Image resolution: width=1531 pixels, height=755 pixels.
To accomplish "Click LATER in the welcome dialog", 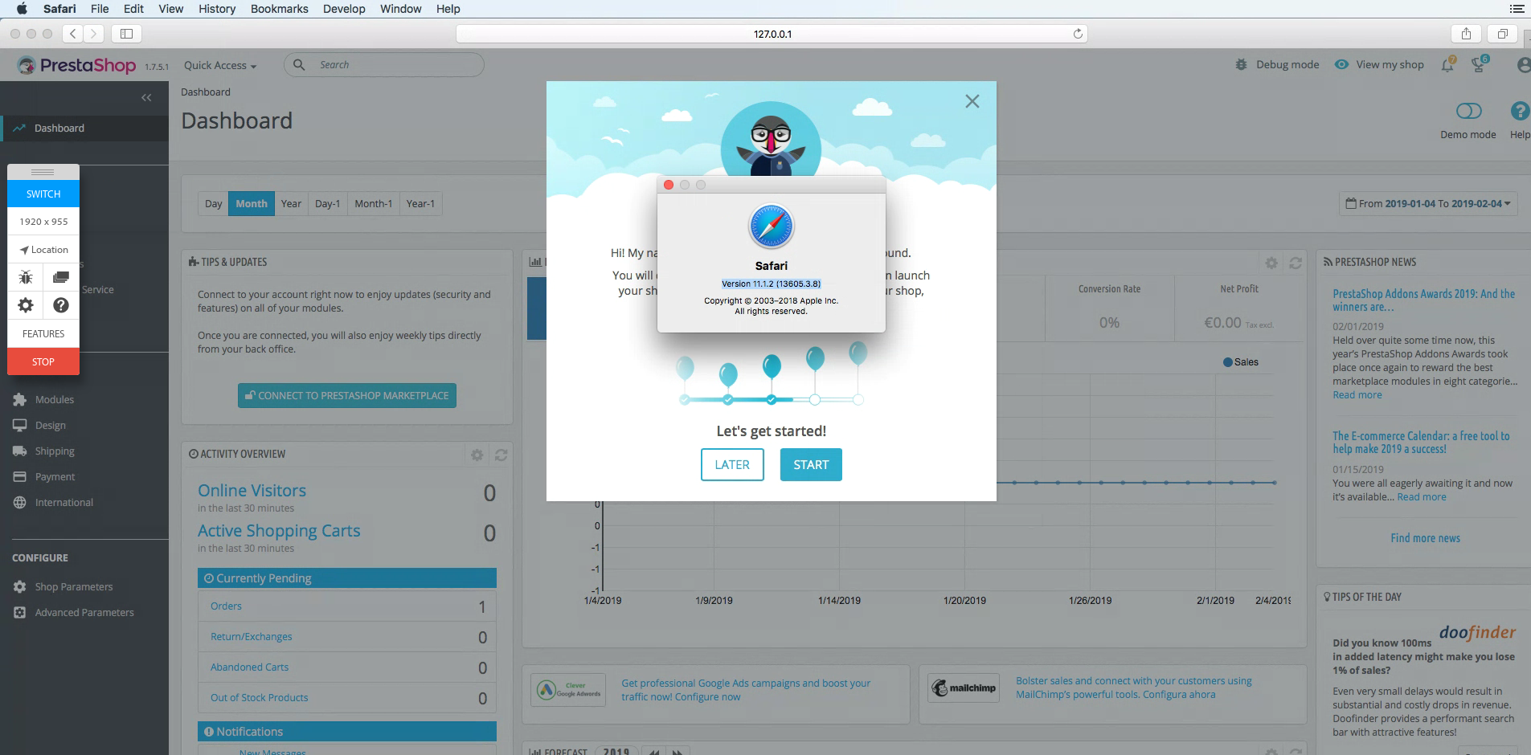I will point(732,464).
